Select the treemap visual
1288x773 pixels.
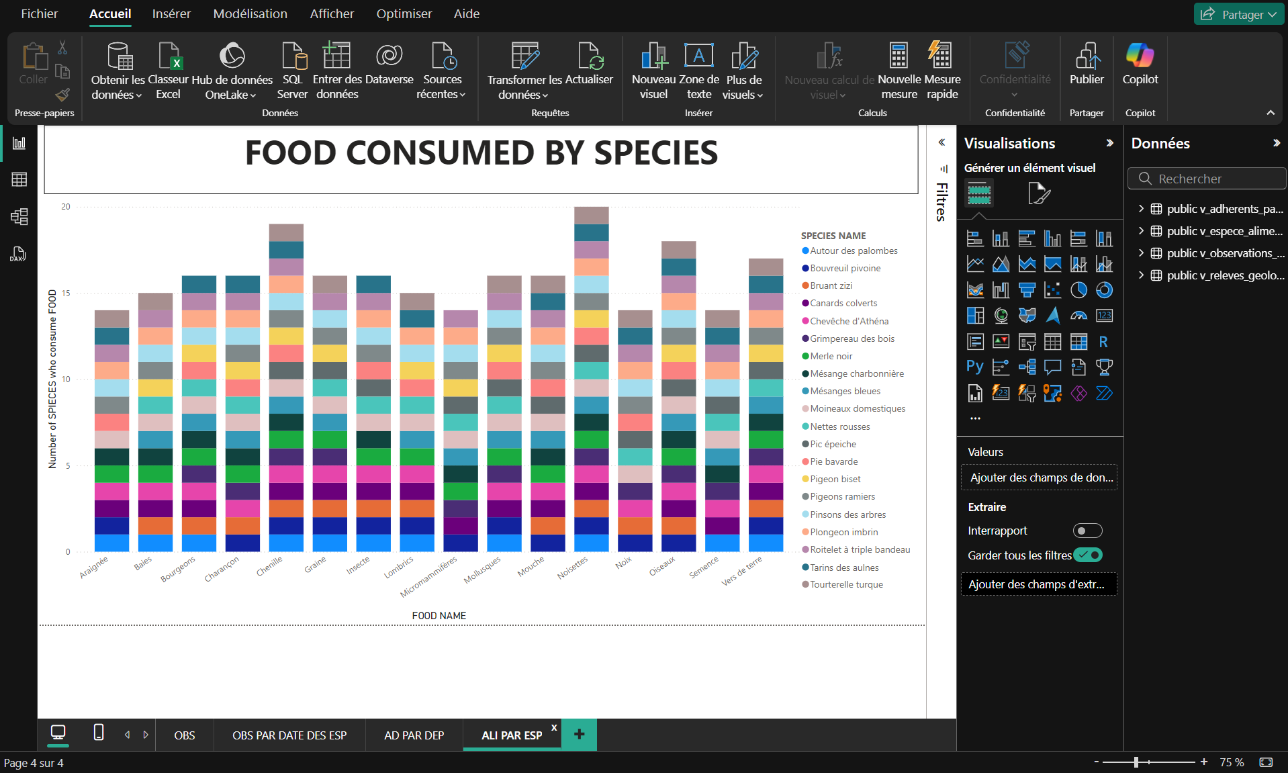(x=975, y=316)
